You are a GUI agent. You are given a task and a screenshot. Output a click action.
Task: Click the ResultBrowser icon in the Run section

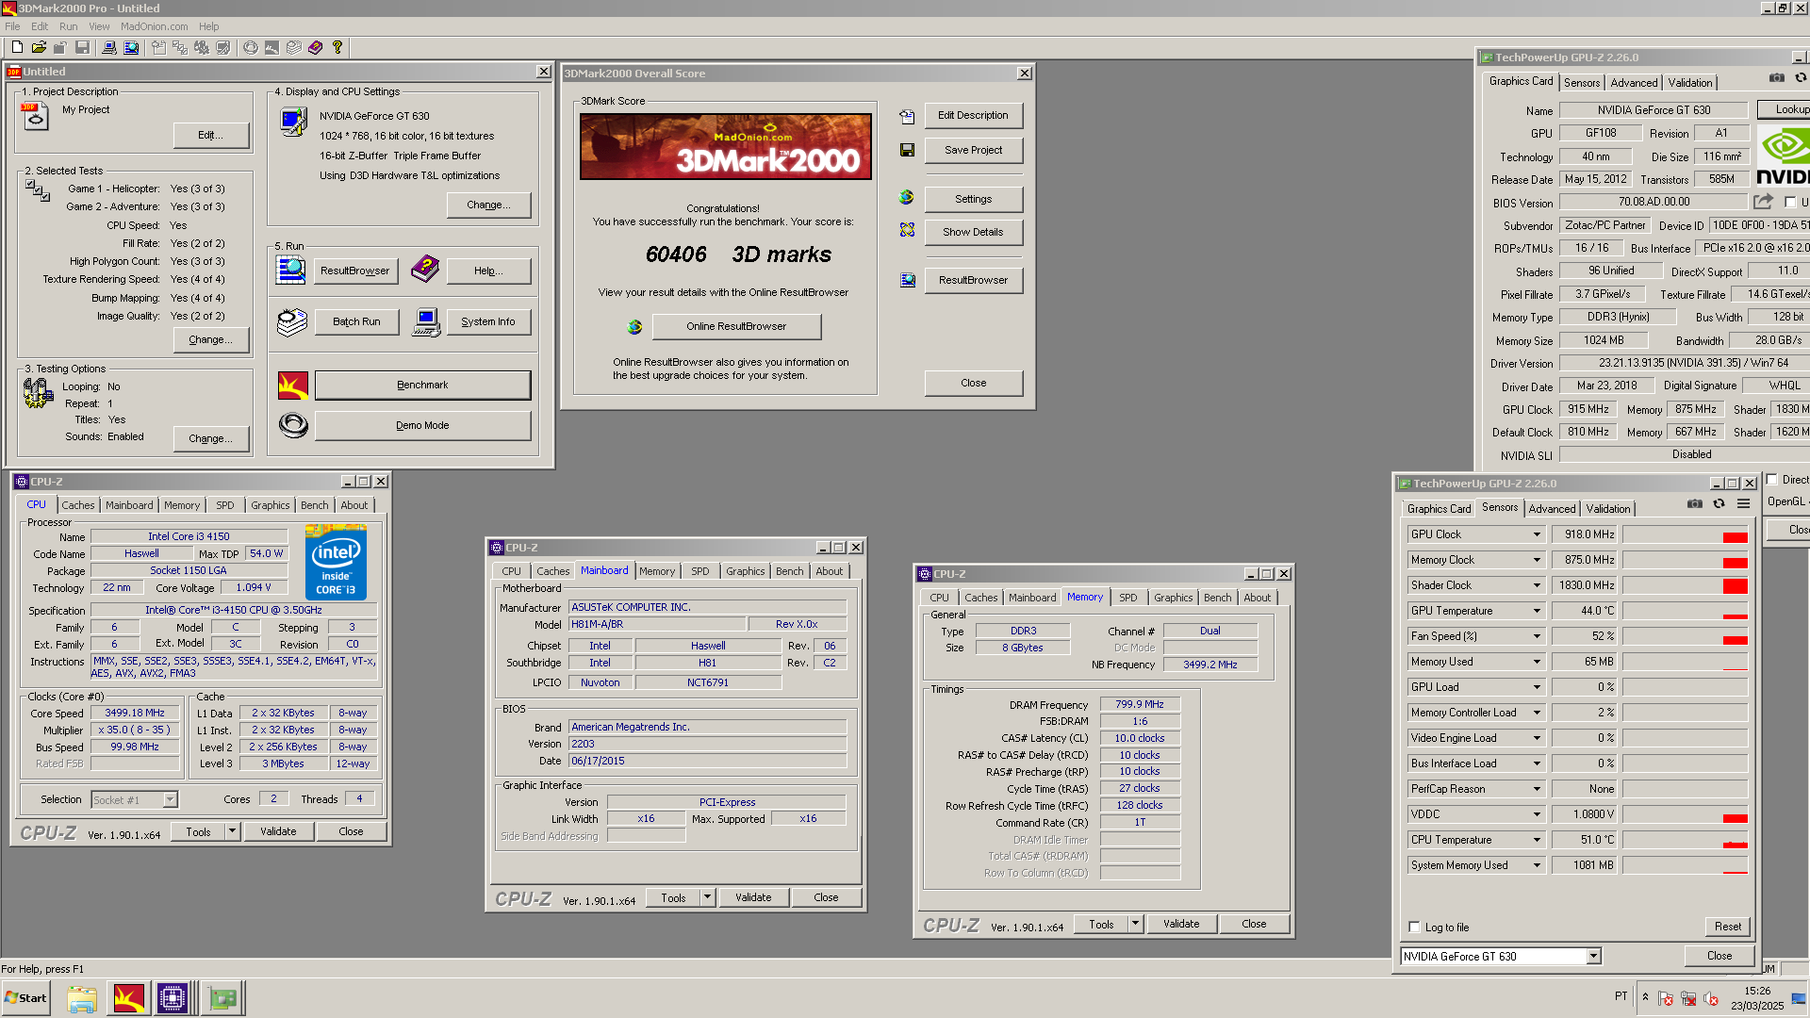tap(290, 270)
